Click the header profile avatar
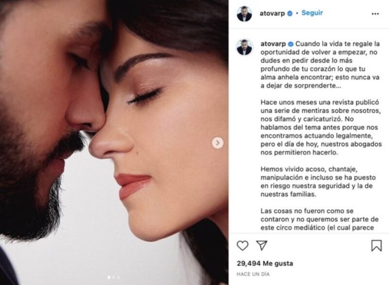Image resolution: width=389 pixels, height=285 pixels. pos(245,14)
